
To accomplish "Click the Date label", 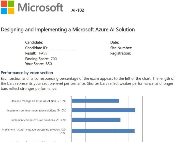I will tap(114, 42).
